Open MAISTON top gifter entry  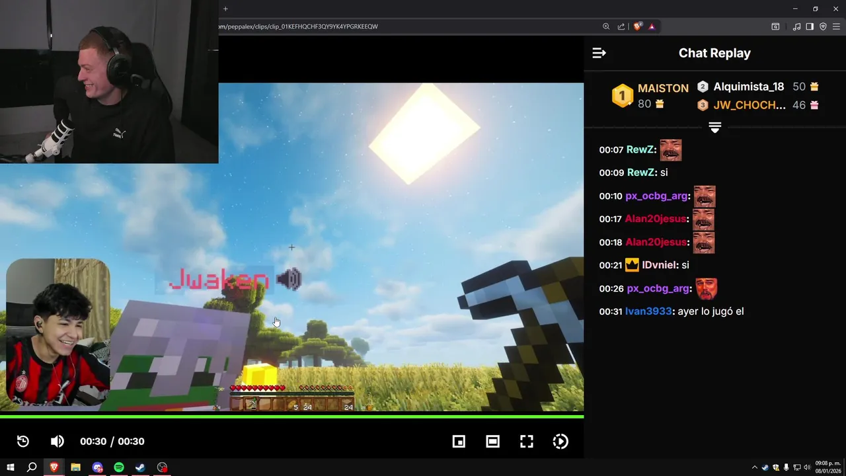pyautogui.click(x=663, y=88)
